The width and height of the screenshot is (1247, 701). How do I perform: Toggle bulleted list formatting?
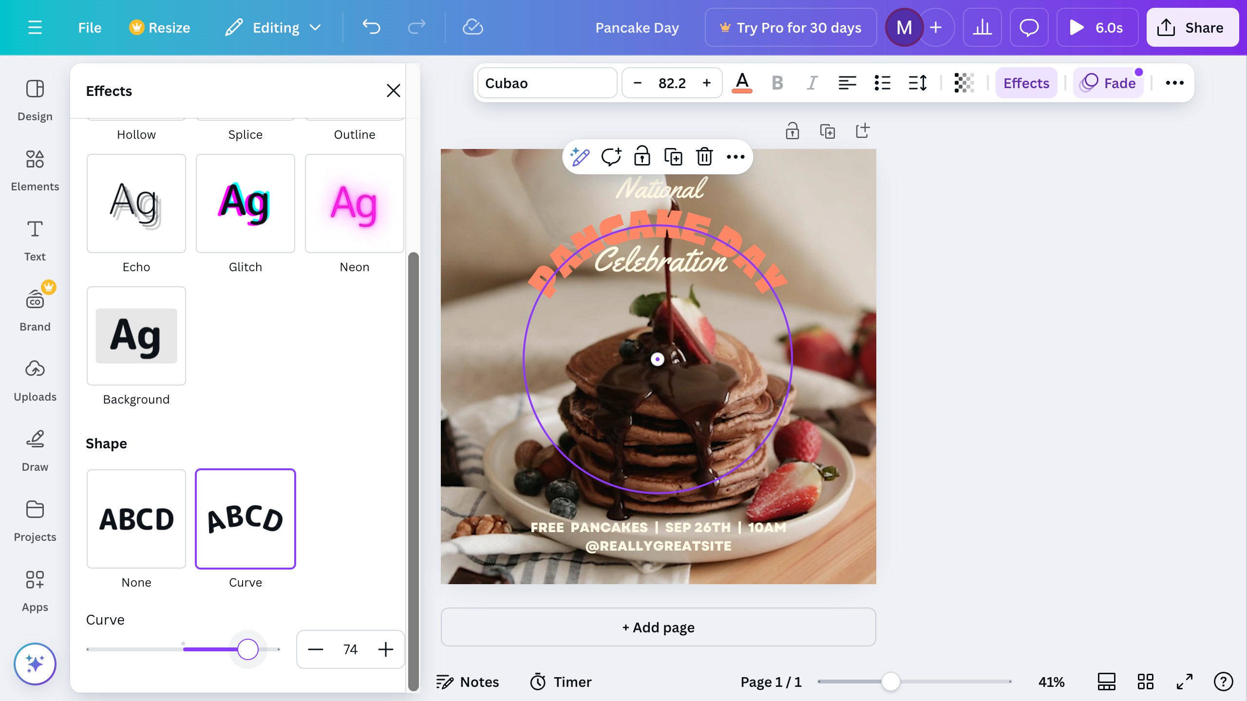[883, 83]
